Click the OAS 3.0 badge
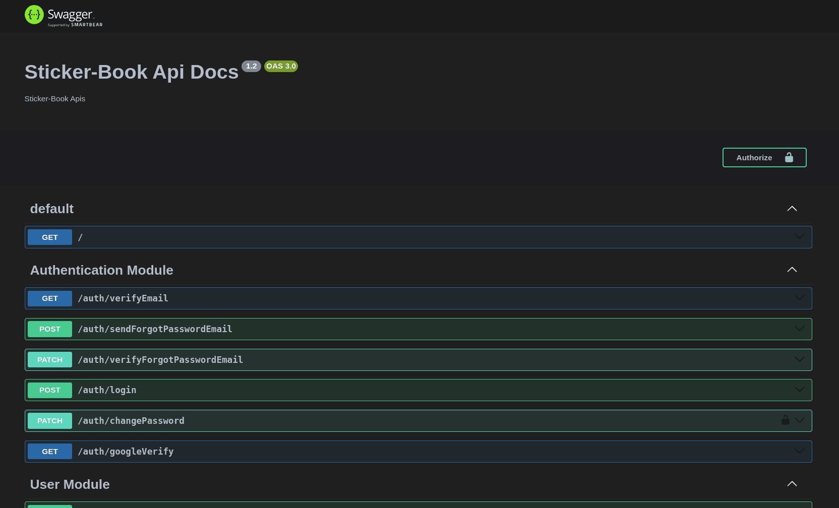839x508 pixels. pyautogui.click(x=281, y=66)
